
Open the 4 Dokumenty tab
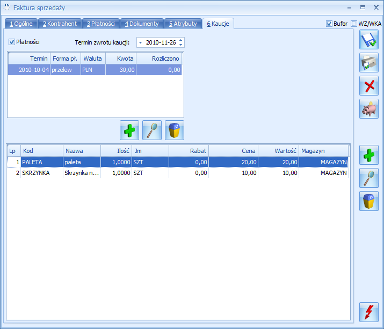click(x=142, y=24)
